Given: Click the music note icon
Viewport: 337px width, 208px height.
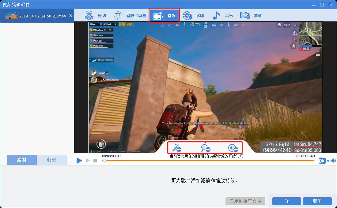Looking at the screenshot, I should pos(216,16).
